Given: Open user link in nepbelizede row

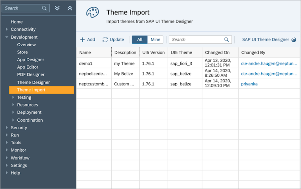Looking at the screenshot, I should [269, 74].
